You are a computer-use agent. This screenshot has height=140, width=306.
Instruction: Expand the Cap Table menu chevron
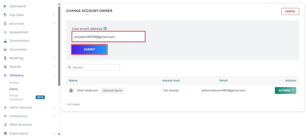[x=54, y=15]
